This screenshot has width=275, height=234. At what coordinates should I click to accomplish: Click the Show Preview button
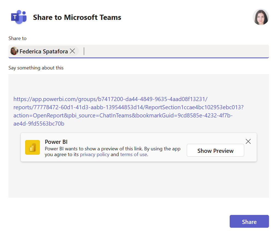tap(215, 150)
